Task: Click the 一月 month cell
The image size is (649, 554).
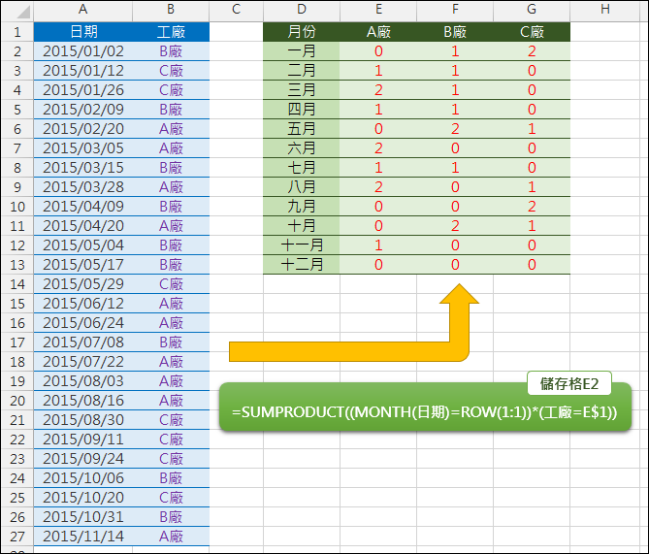Action: click(x=302, y=51)
